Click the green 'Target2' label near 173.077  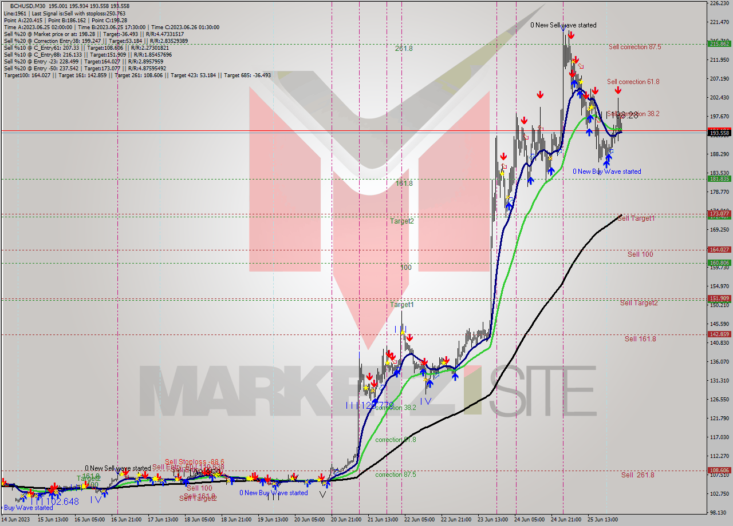402,221
